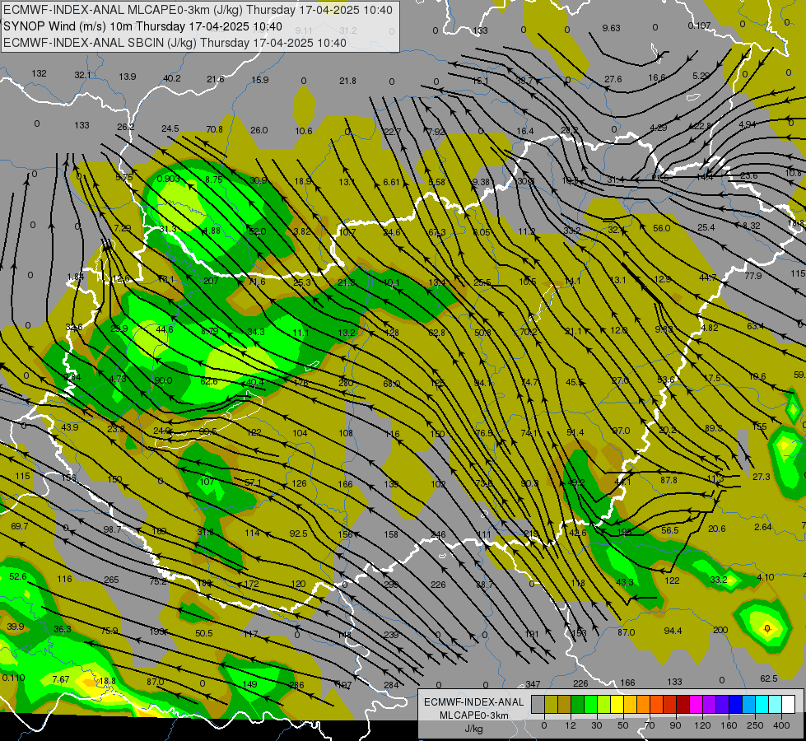Click the map value 94.4
806x741 pixels.
[673, 631]
